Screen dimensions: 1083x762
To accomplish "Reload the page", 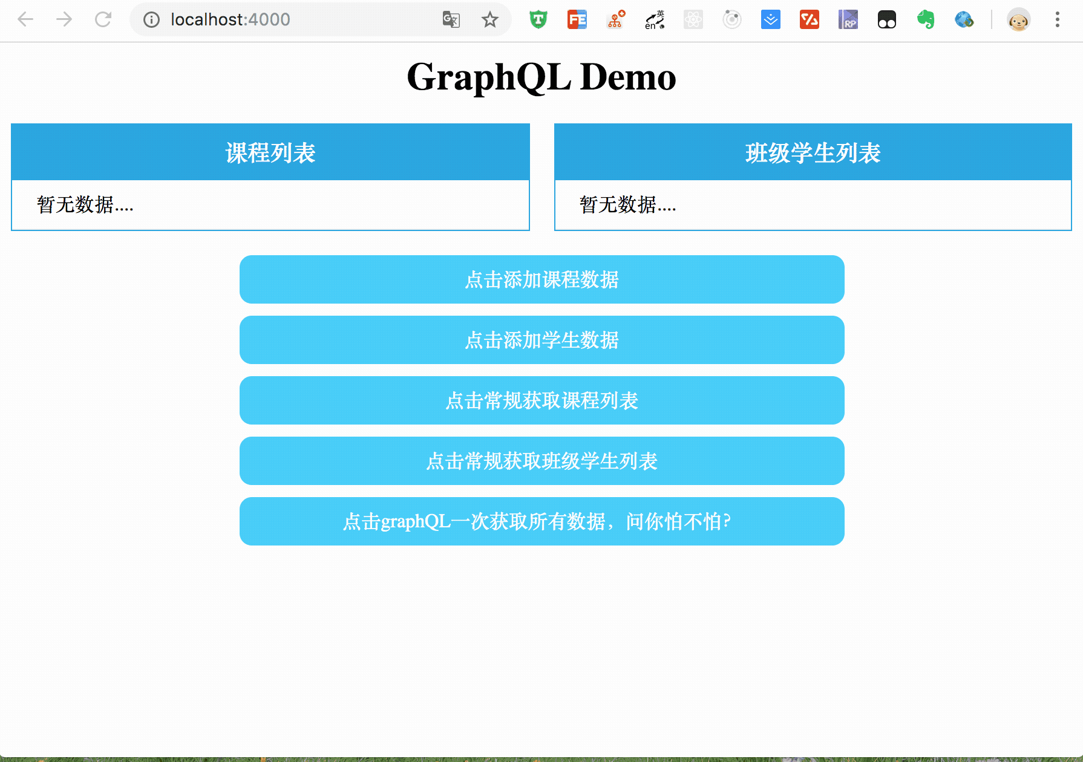I will (103, 19).
